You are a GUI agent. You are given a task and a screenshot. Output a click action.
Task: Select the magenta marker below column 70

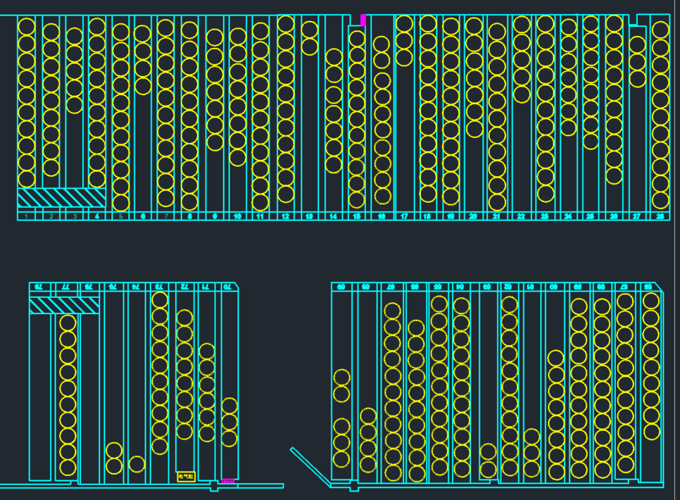[228, 481]
